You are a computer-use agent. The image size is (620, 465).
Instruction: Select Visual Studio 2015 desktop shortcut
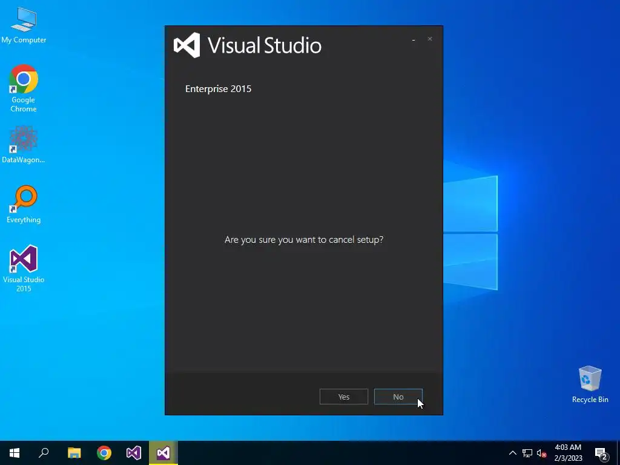tap(24, 268)
